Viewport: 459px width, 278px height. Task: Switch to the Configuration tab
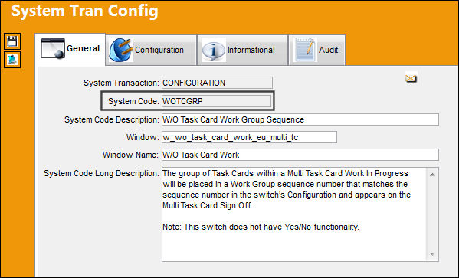tap(151, 50)
